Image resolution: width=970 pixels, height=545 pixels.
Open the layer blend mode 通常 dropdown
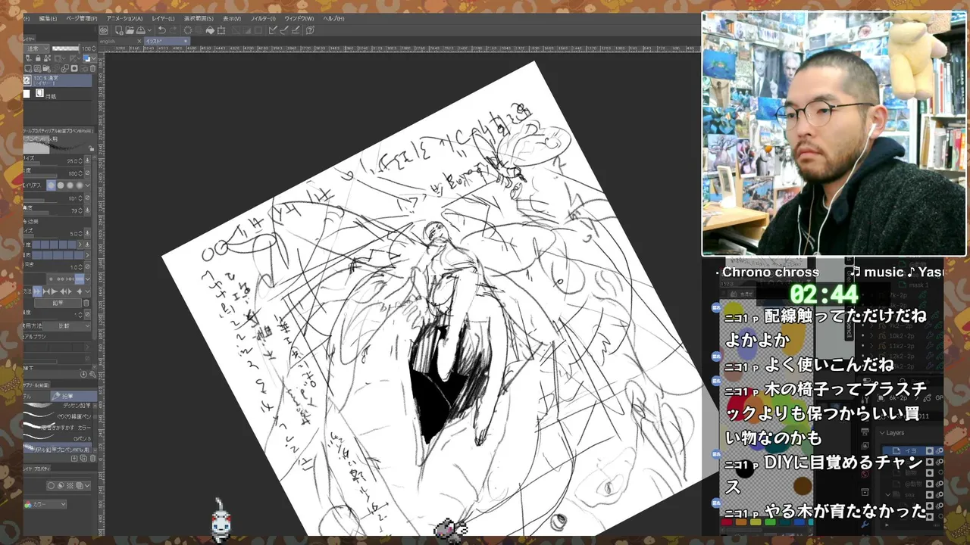click(x=36, y=48)
